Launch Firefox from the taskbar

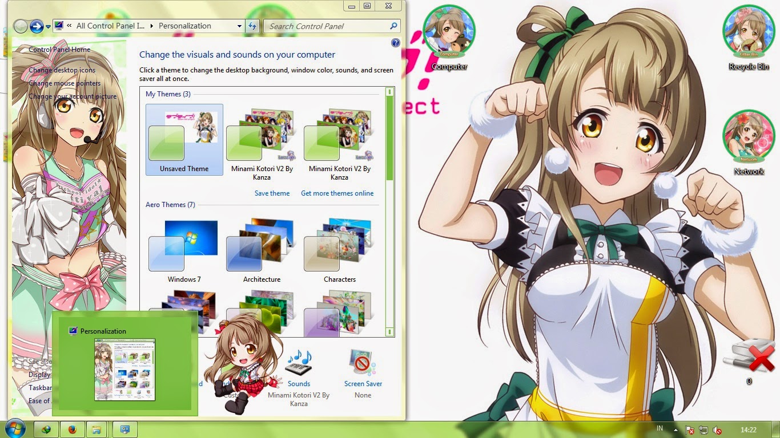tap(73, 429)
